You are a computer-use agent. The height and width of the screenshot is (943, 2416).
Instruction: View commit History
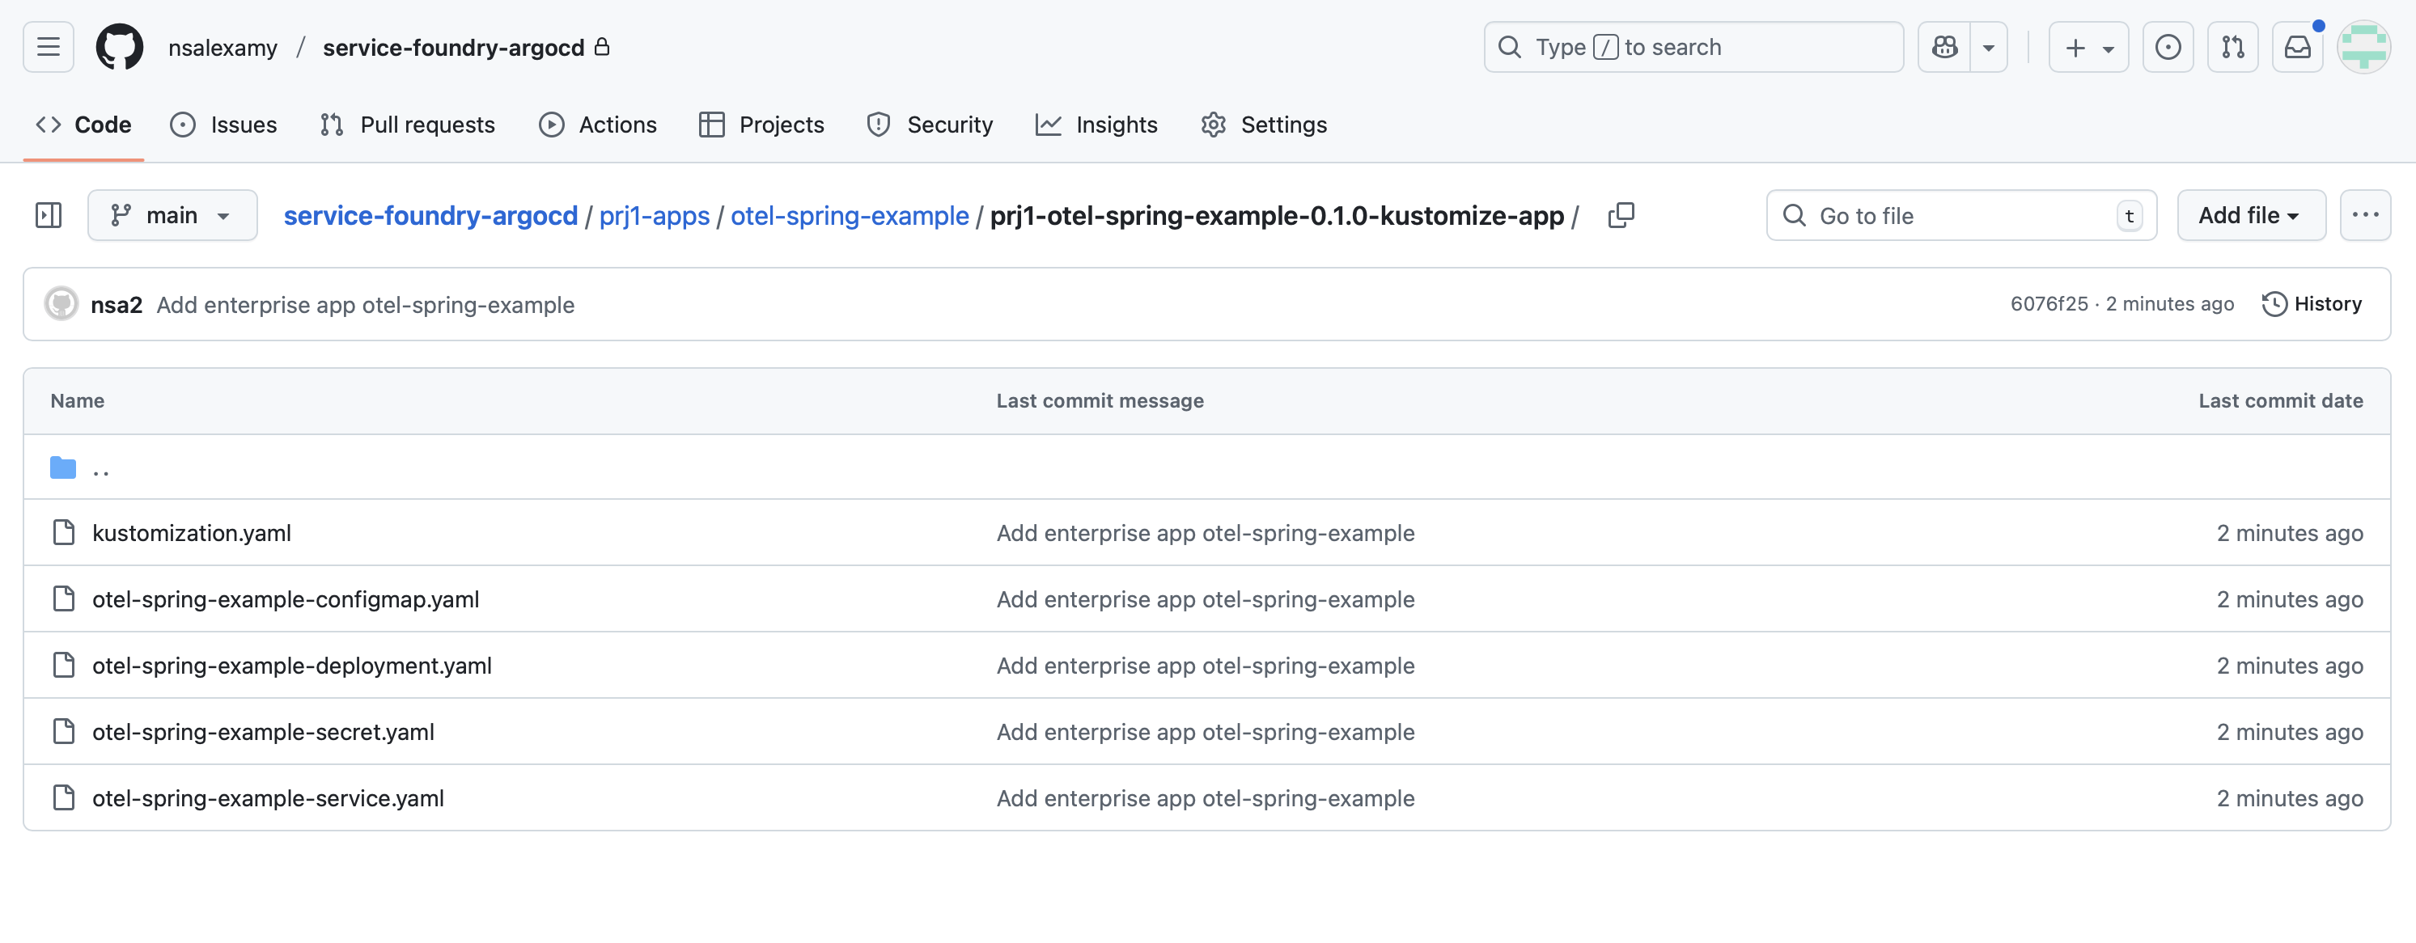(x=2311, y=304)
